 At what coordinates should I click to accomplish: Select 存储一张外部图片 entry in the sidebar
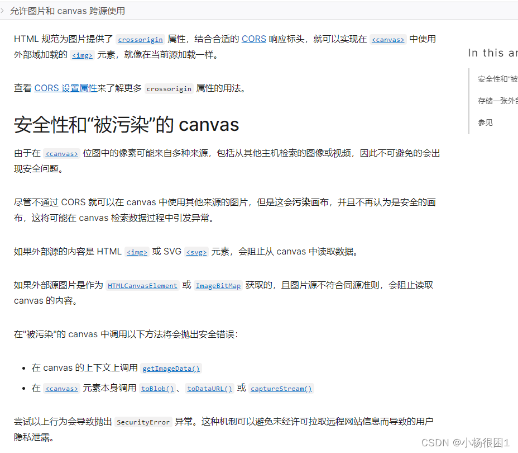pyautogui.click(x=496, y=101)
